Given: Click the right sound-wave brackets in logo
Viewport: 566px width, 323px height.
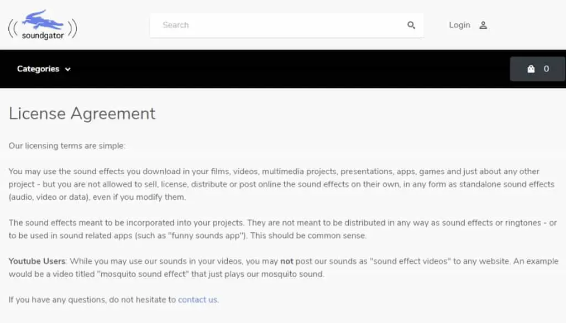Looking at the screenshot, I should coord(72,29).
